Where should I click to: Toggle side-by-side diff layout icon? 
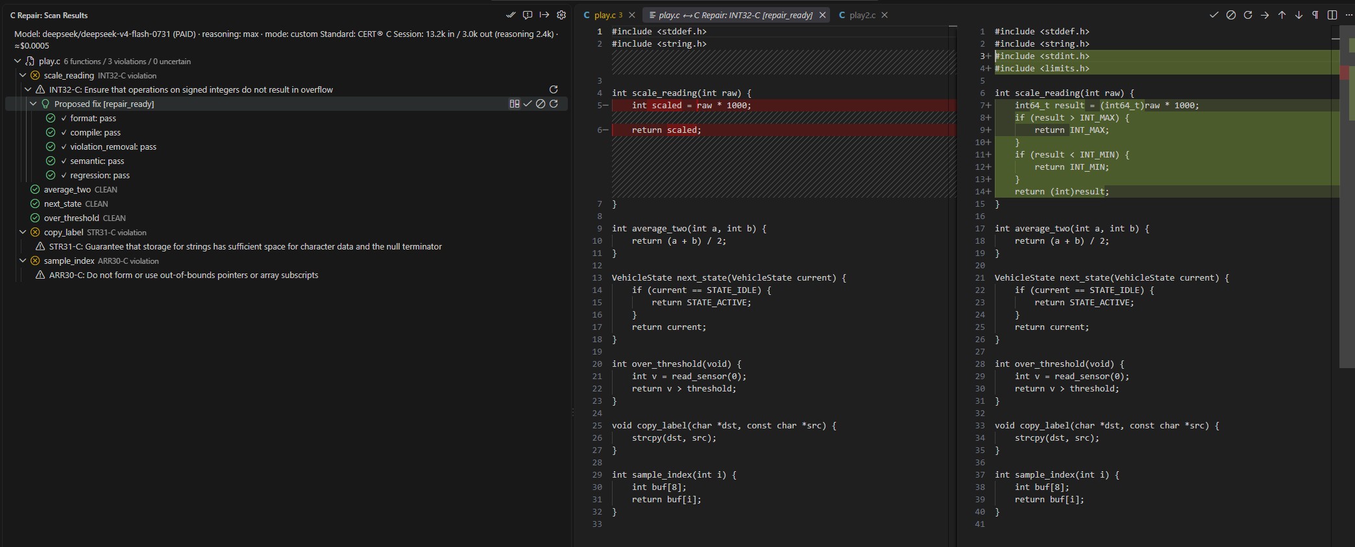[1332, 15]
